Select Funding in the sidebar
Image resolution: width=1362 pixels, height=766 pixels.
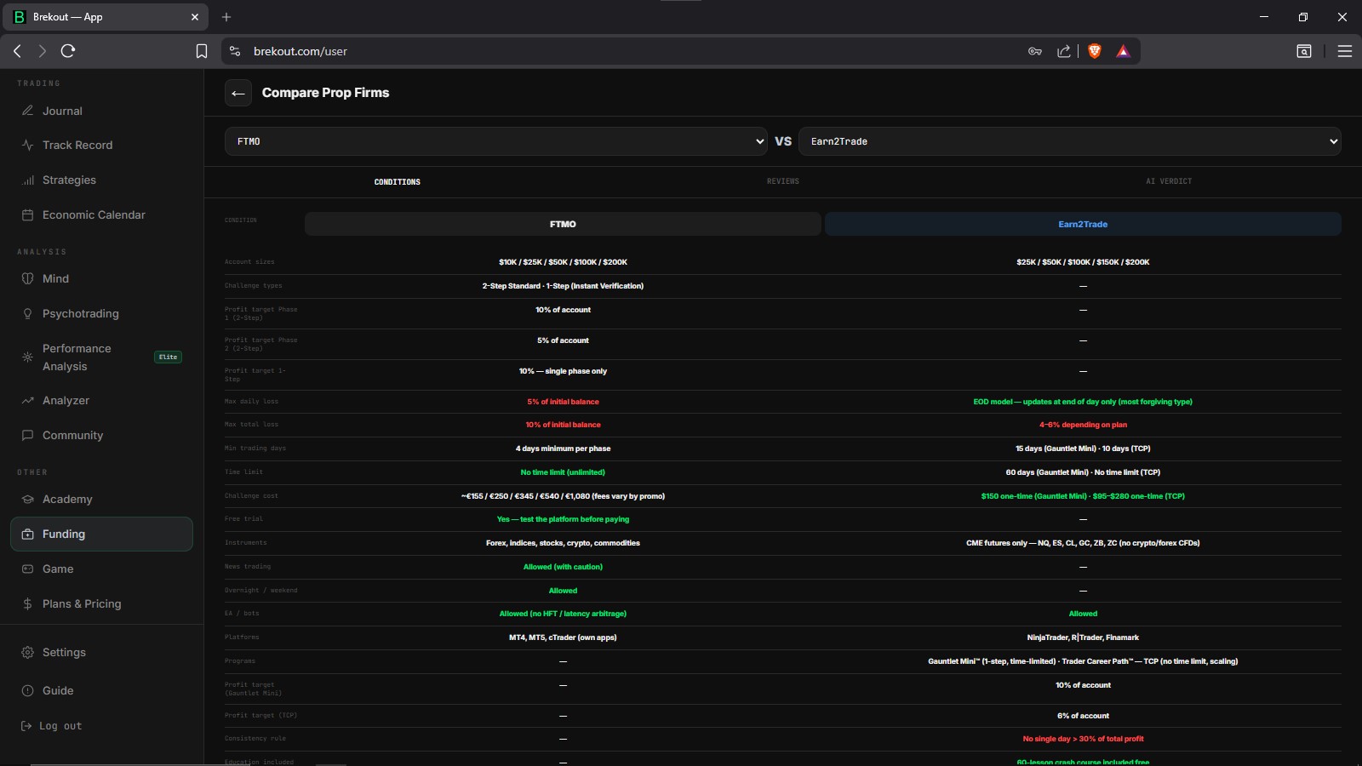[x=101, y=534]
